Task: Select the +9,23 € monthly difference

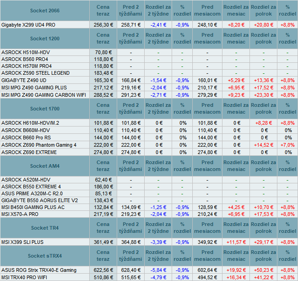Action: click(236, 95)
